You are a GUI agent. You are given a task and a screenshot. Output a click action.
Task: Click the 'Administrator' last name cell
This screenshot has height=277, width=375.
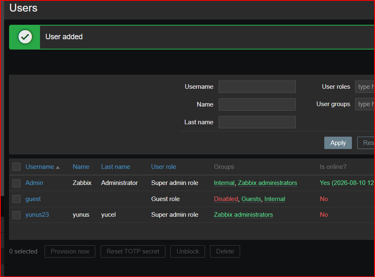click(119, 183)
